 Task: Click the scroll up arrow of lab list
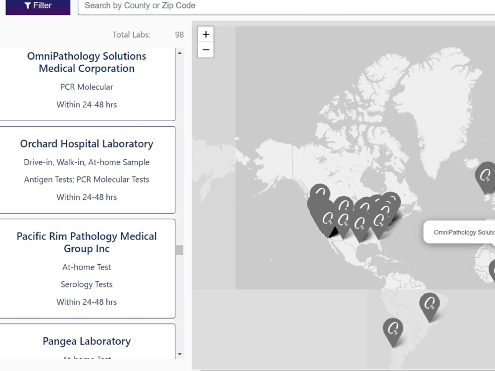pos(180,53)
